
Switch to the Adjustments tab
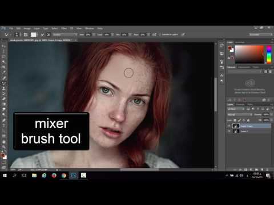point(244,67)
